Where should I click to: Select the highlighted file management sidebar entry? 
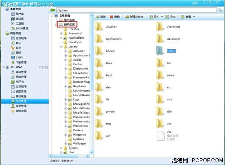(x=25, y=101)
